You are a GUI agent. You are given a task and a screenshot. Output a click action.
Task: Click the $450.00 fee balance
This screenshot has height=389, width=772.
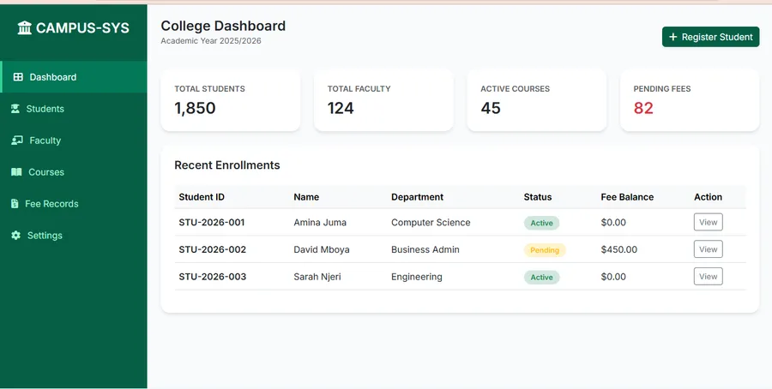coord(618,249)
